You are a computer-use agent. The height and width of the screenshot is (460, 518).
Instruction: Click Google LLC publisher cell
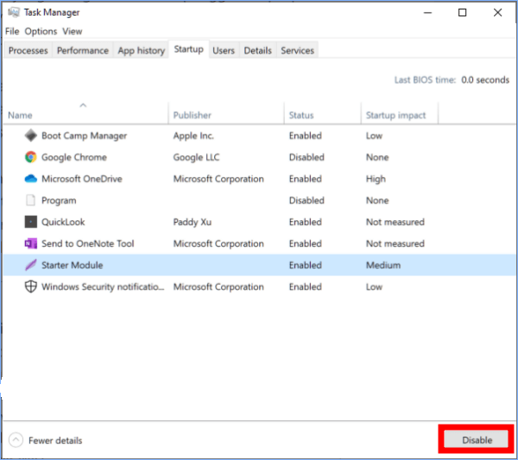click(x=196, y=157)
